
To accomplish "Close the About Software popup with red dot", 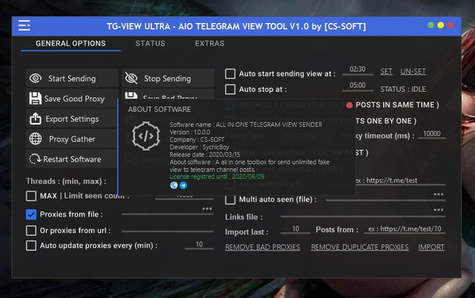I will pyautogui.click(x=350, y=105).
